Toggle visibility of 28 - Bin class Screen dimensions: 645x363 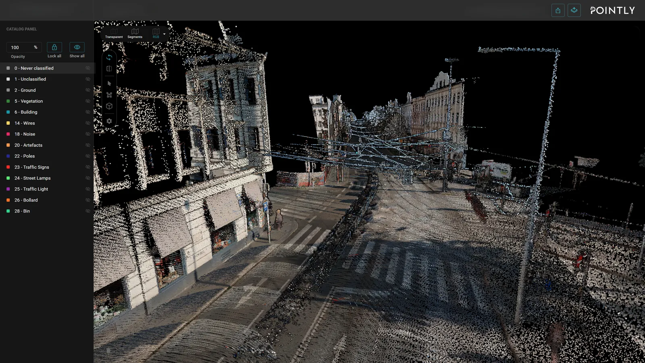(88, 211)
